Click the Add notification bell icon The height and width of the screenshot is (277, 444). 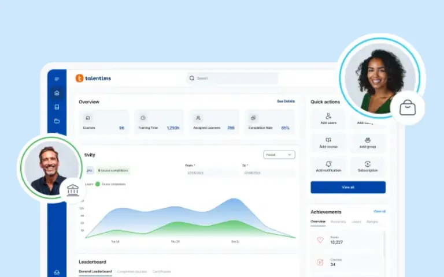click(328, 164)
